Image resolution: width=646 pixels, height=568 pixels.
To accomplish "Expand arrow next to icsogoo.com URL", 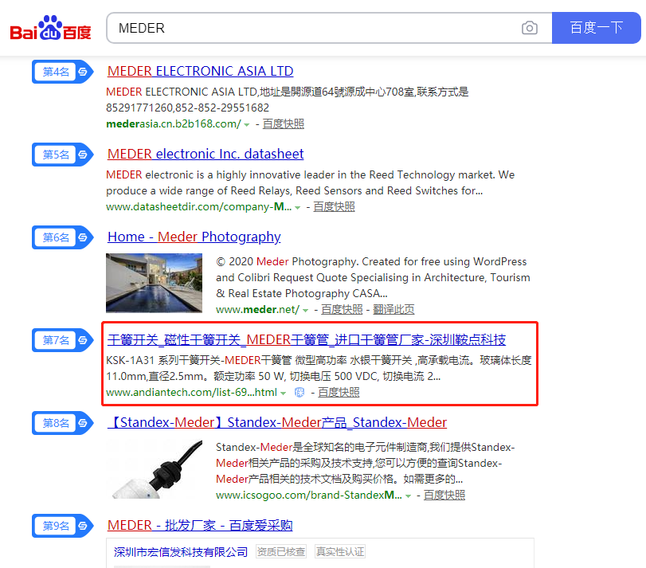I will [x=408, y=496].
